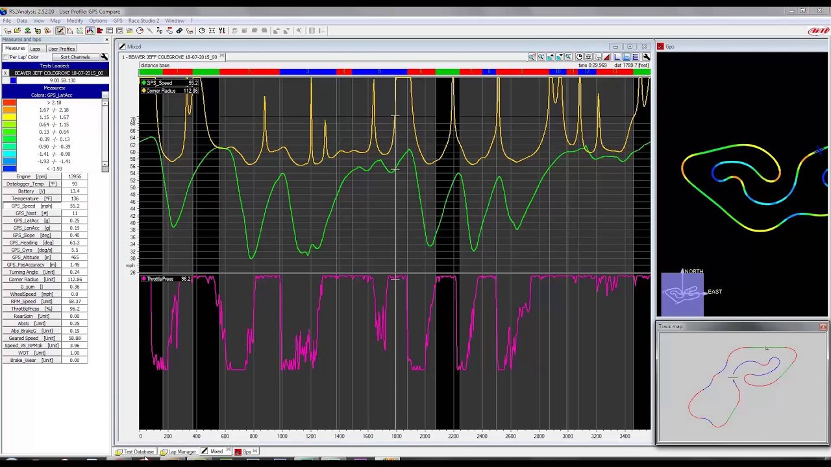Screen dimensions: 831x467
Task: Click the Sort Channels button
Action: coord(75,57)
